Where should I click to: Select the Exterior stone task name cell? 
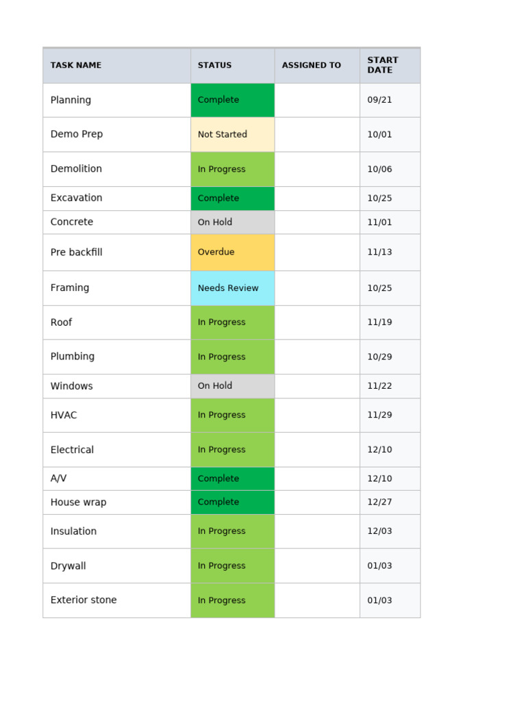point(116,600)
